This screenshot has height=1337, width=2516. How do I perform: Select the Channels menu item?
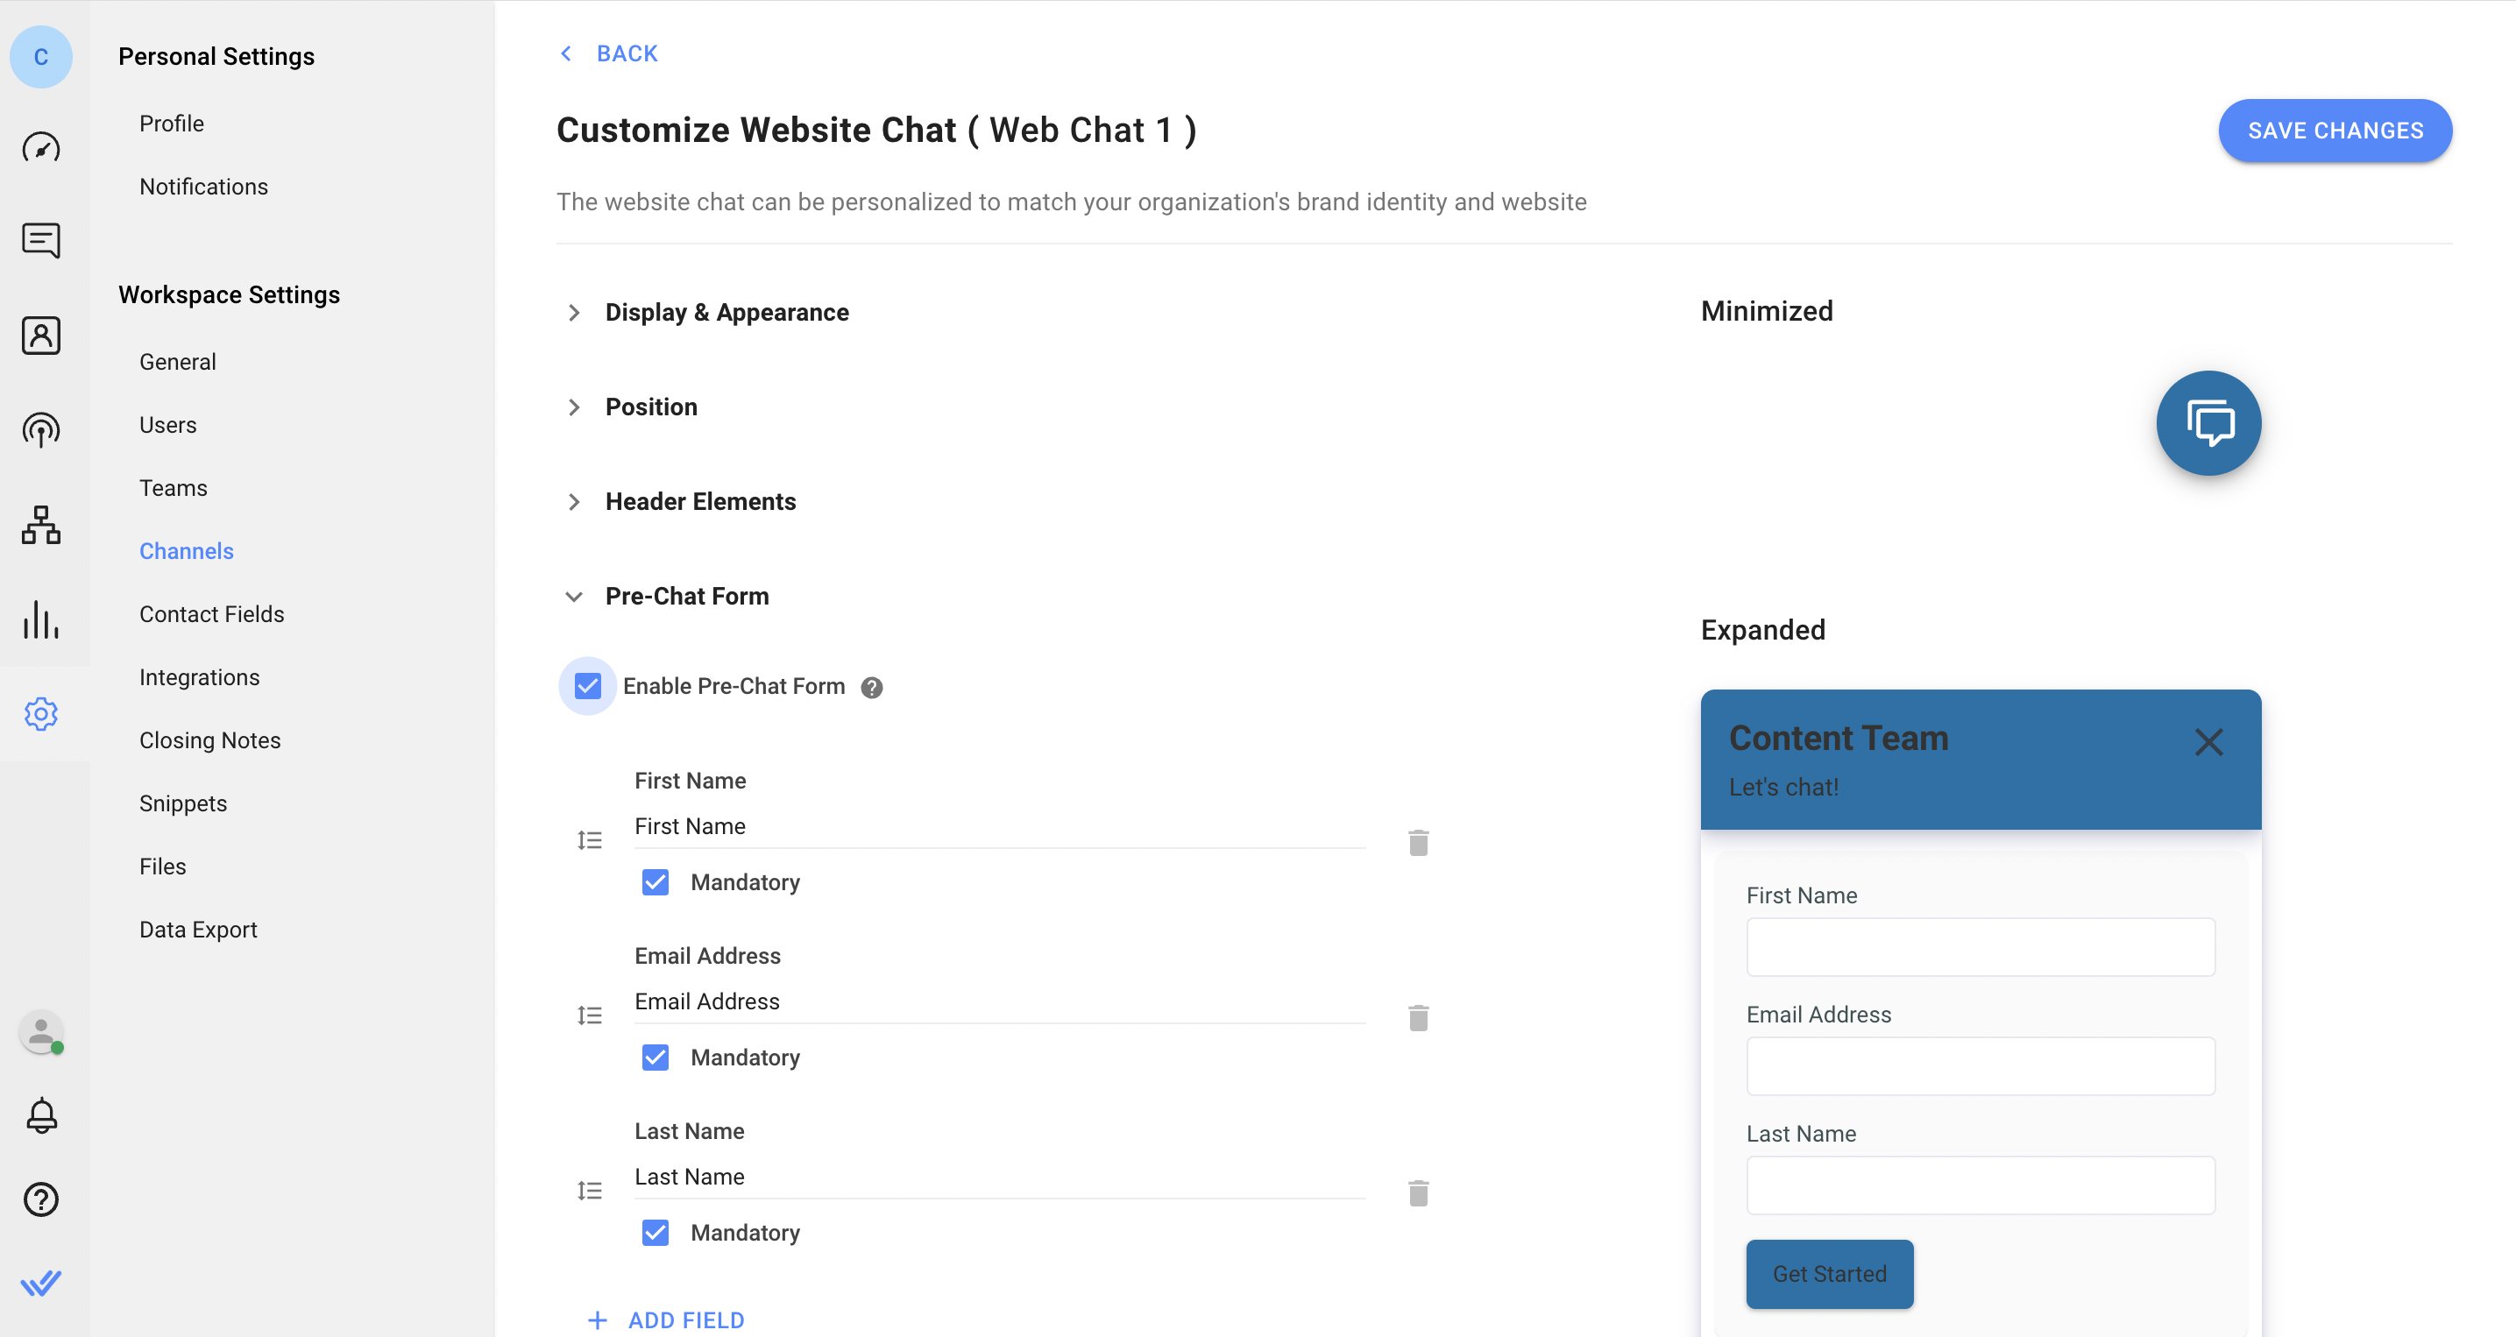pyautogui.click(x=187, y=550)
